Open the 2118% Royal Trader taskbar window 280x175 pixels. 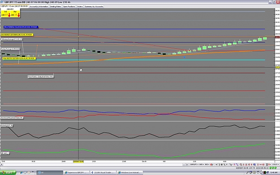click(x=103, y=172)
